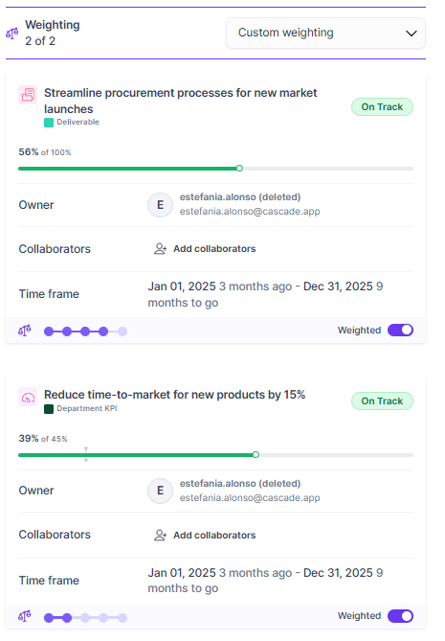445x641 pixels.
Task: Toggle off Weighted for Streamline procurement
Action: (x=400, y=330)
